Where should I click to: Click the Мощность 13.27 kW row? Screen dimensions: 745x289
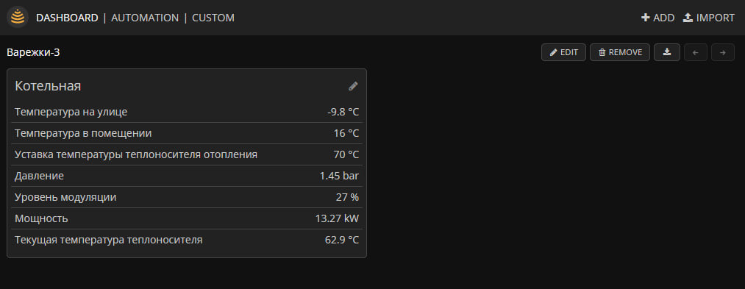click(187, 218)
